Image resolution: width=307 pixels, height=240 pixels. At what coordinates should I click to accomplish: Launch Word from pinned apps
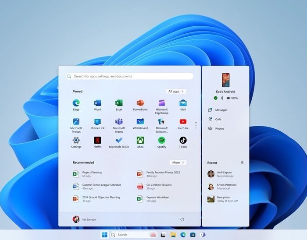coord(97,105)
